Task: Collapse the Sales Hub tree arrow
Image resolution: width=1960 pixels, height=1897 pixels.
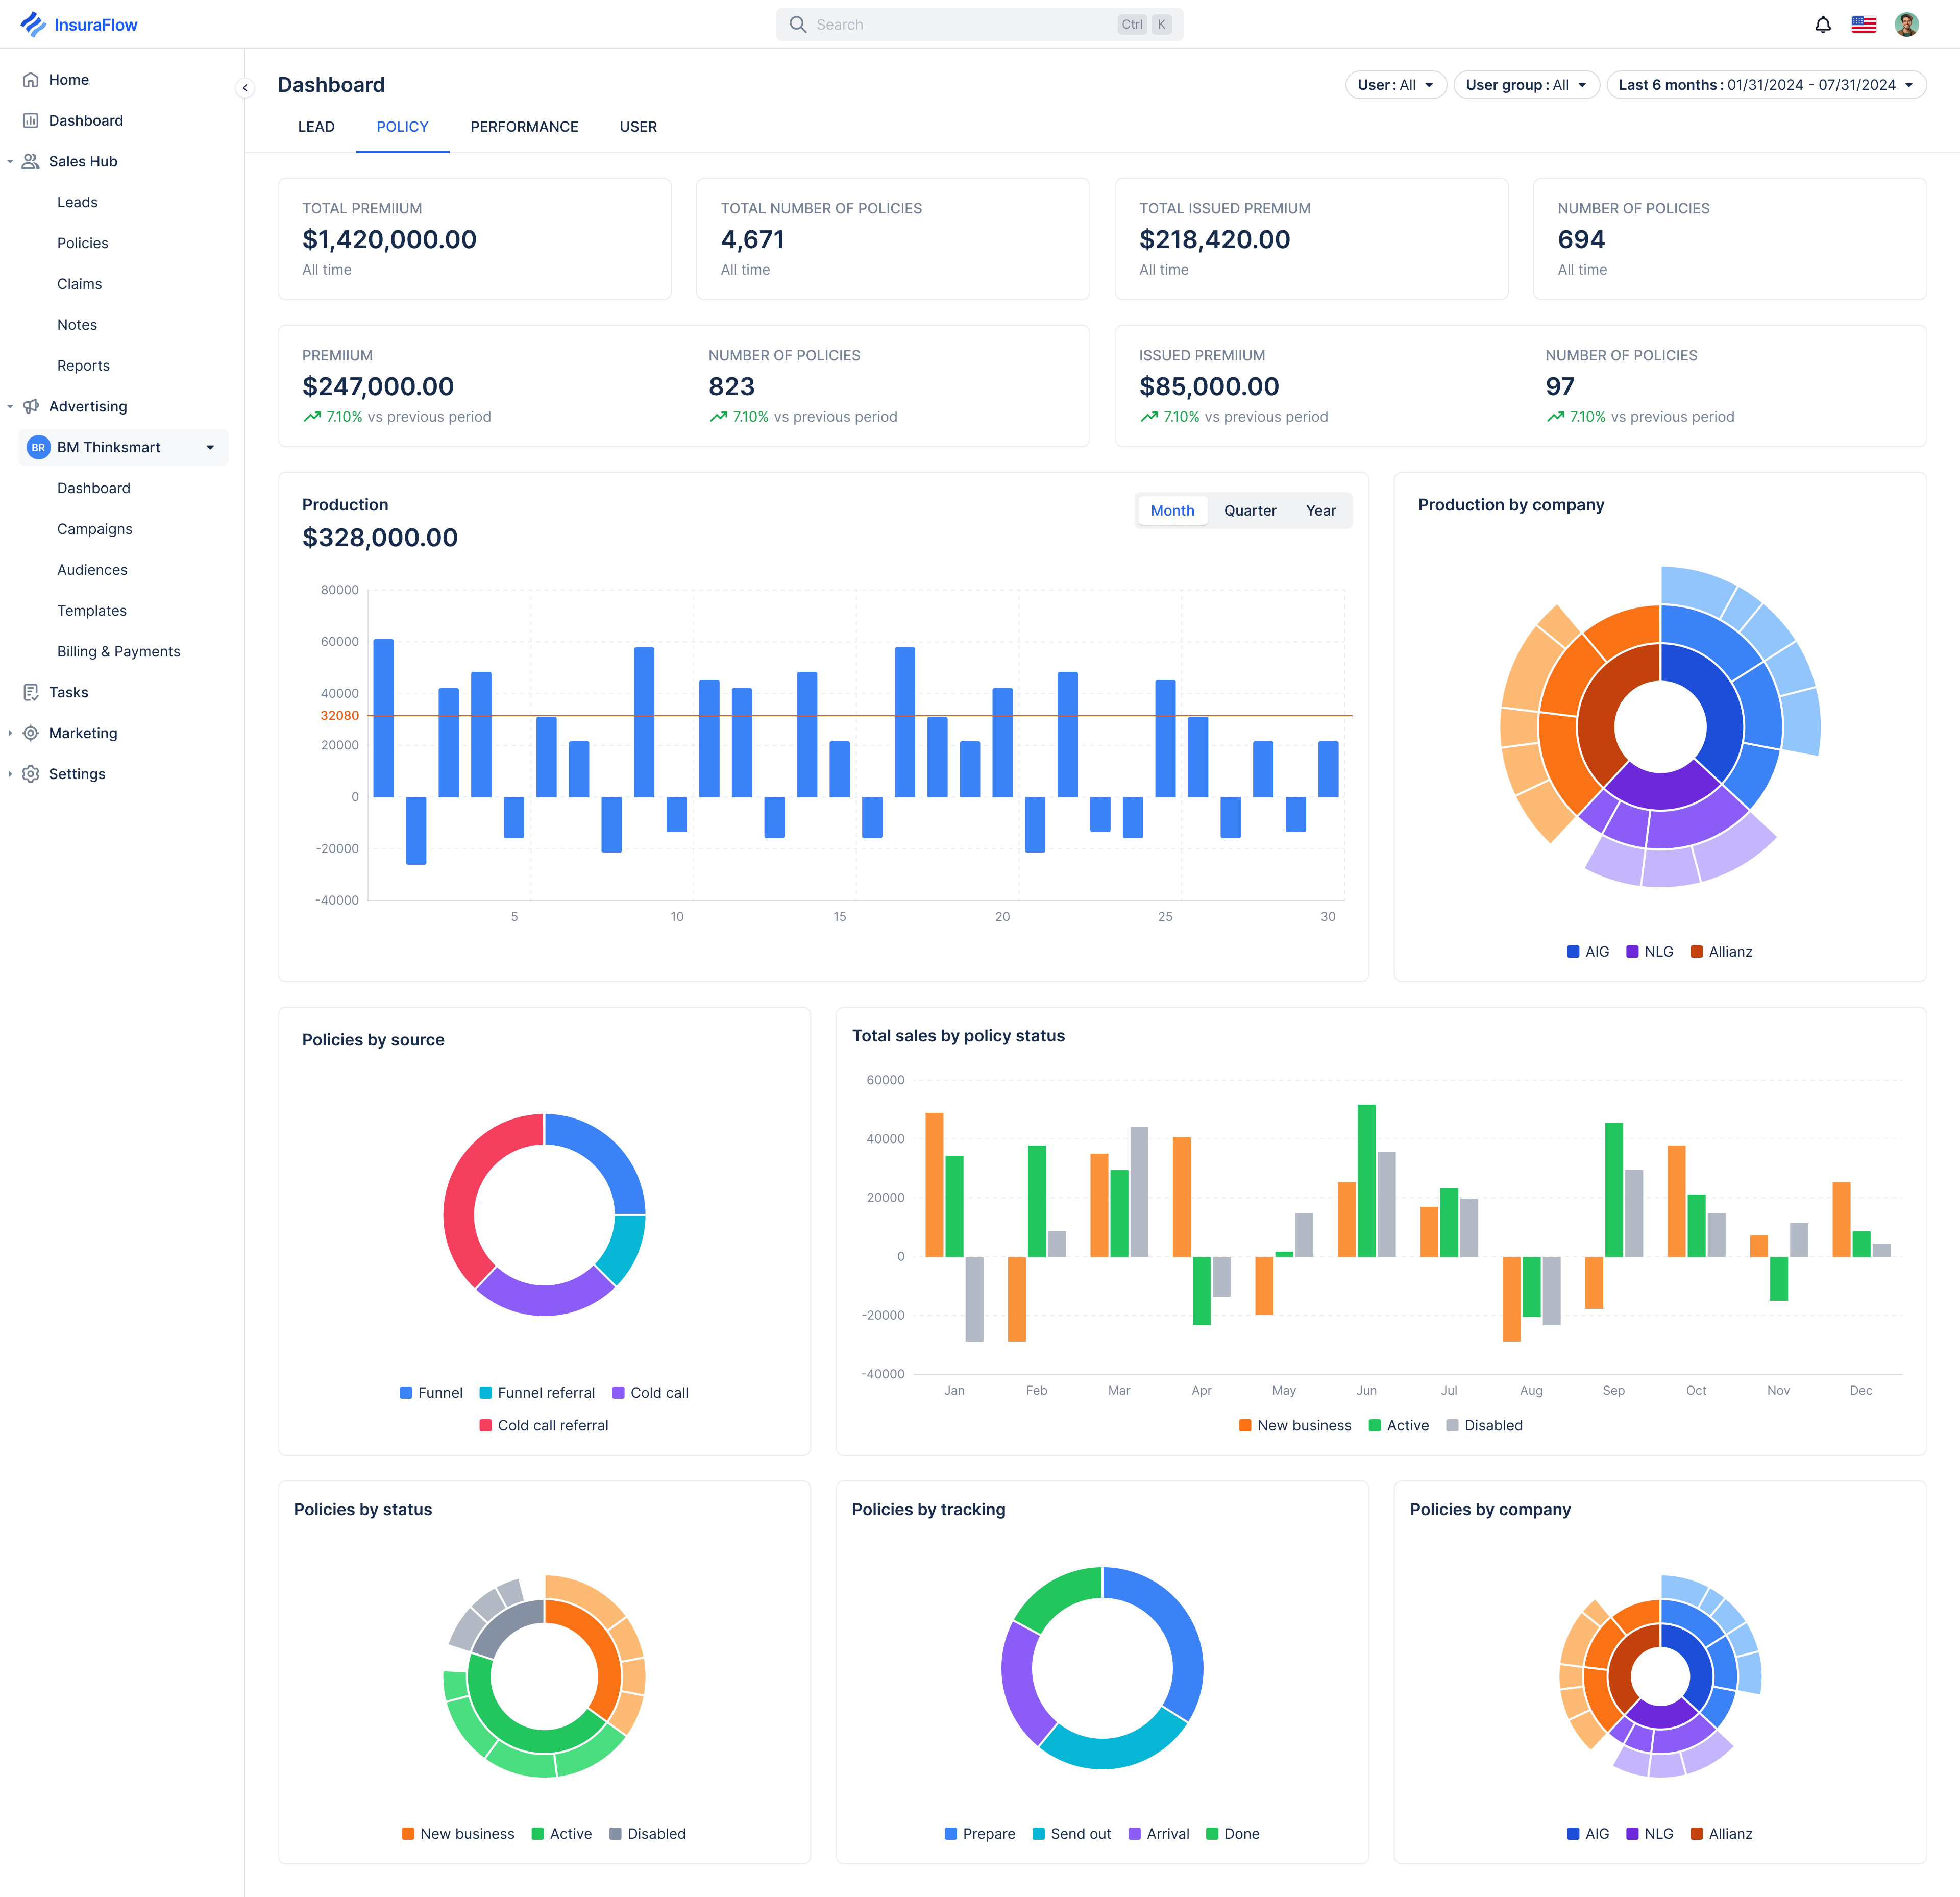Action: [10, 161]
